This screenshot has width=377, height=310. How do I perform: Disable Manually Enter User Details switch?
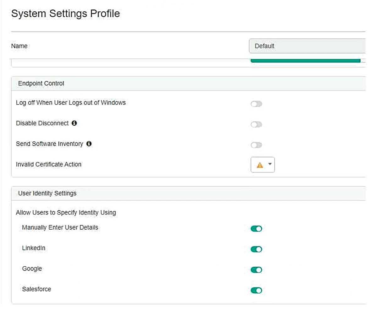tap(256, 229)
